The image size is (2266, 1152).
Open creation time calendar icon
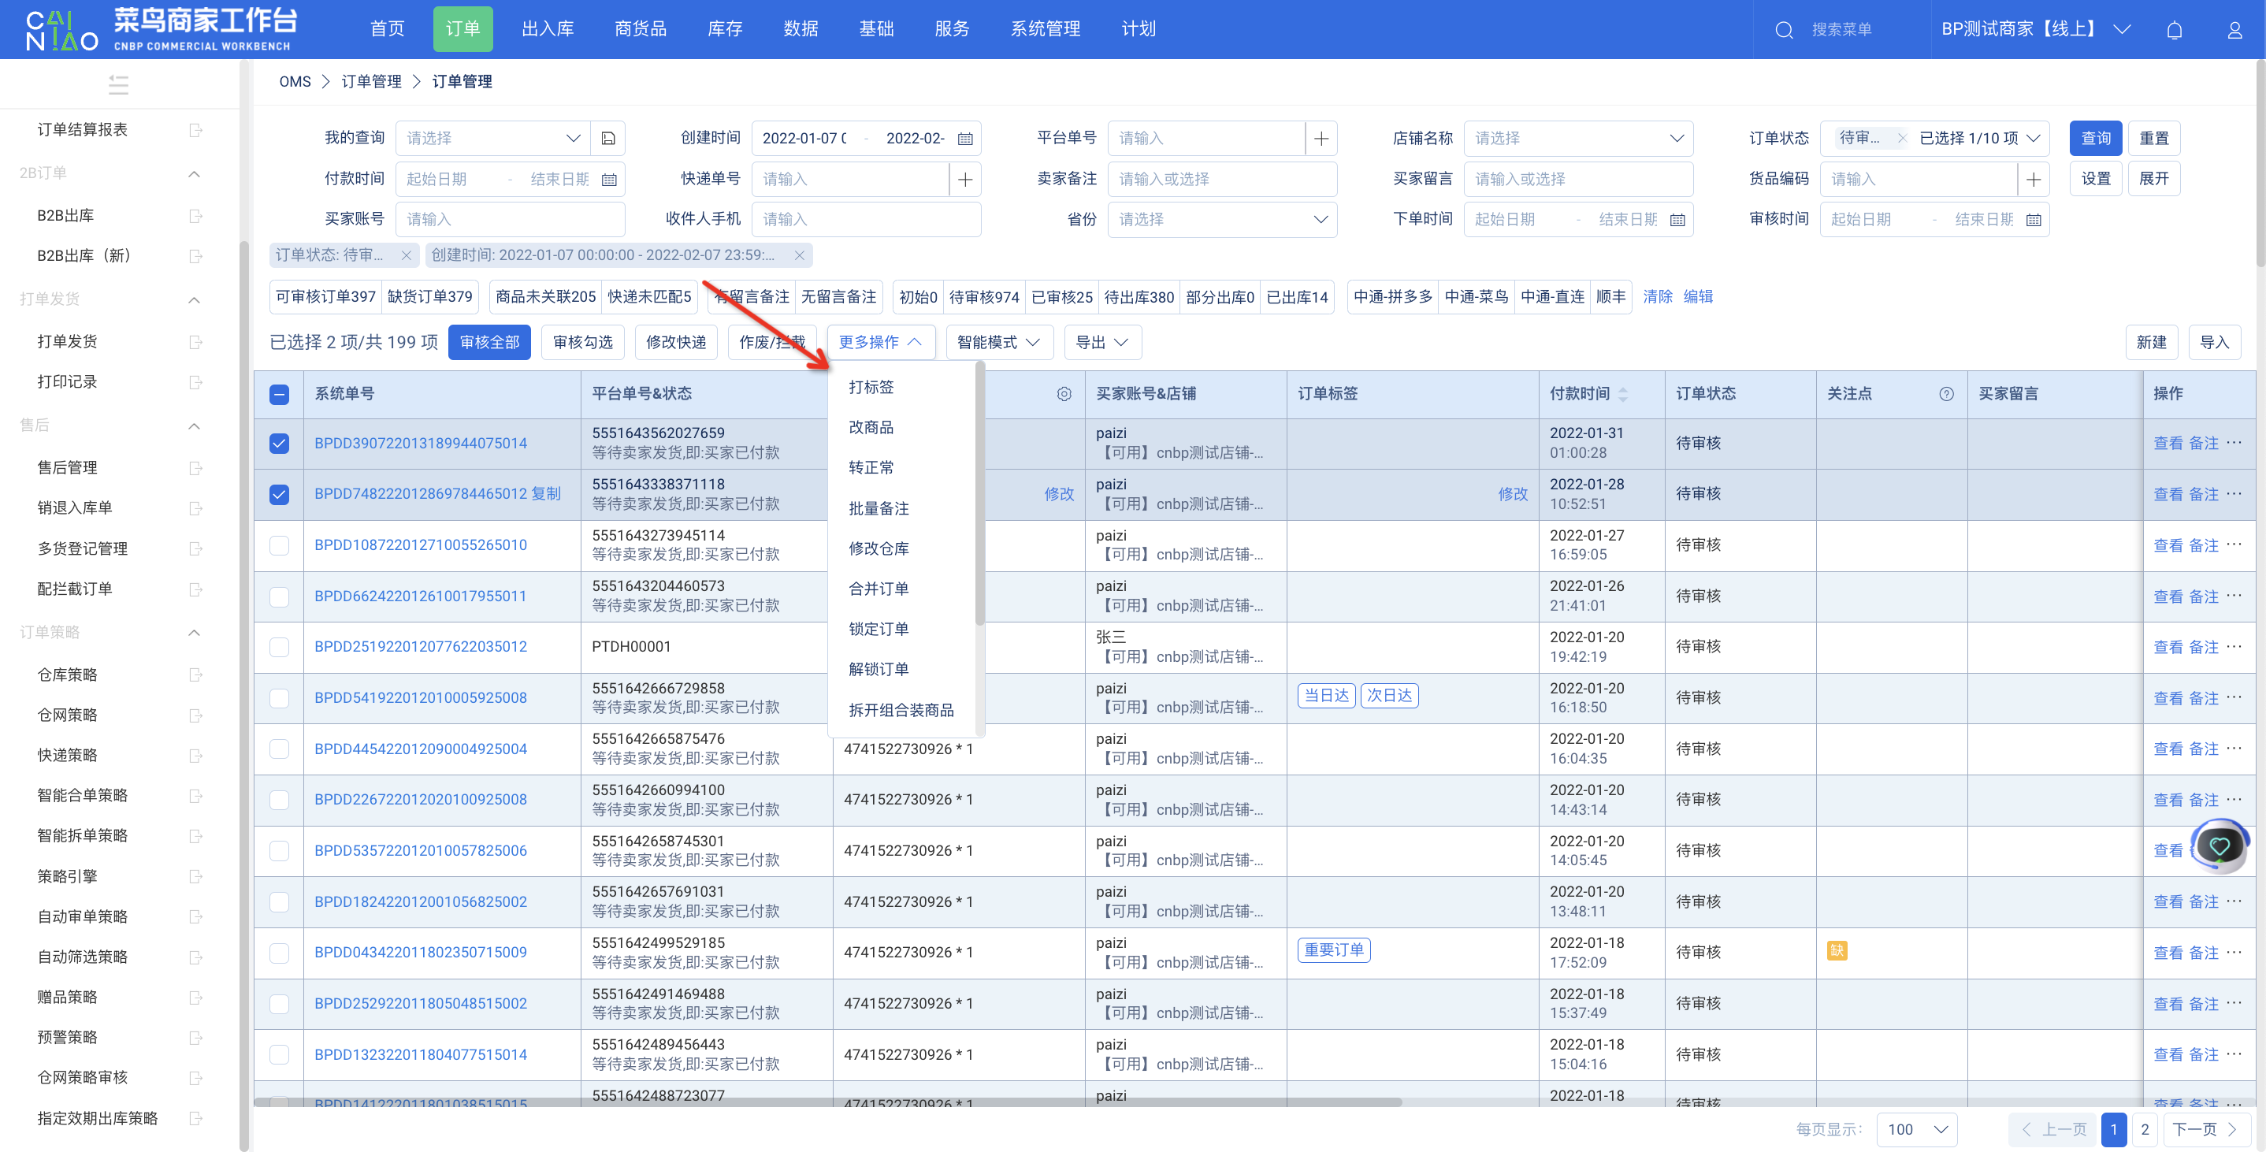pos(965,138)
